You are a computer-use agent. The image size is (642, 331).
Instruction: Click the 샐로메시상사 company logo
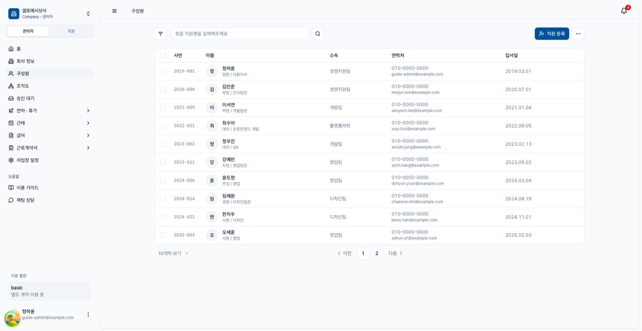click(x=14, y=14)
